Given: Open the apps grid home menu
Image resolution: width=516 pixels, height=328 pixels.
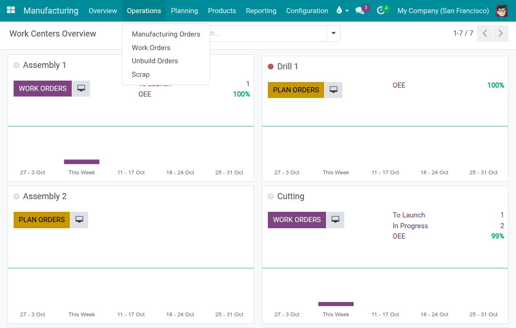Looking at the screenshot, I should click(11, 10).
